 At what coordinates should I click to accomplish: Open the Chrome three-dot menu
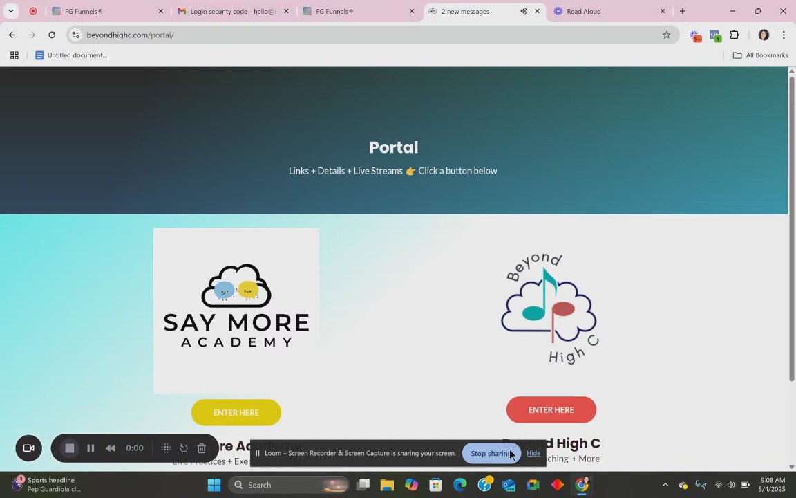784,35
